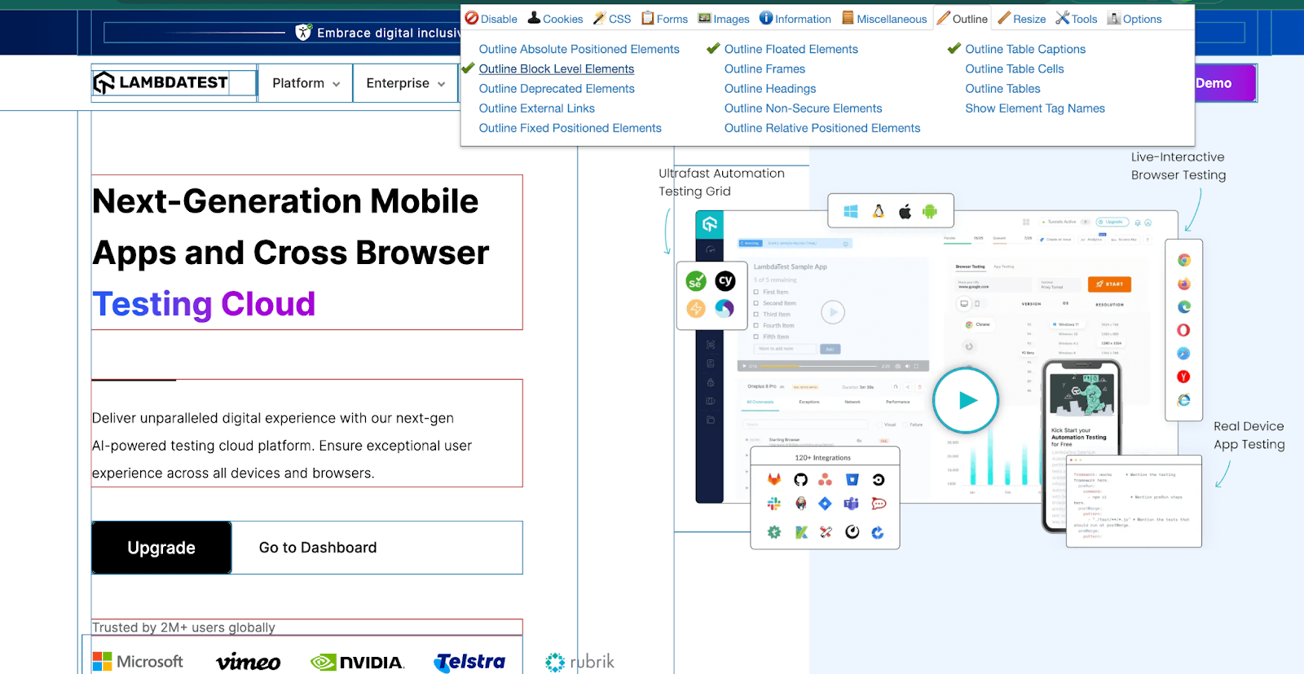This screenshot has width=1304, height=674.
Task: Click the Linux penguin icon
Action: pyautogui.click(x=879, y=212)
